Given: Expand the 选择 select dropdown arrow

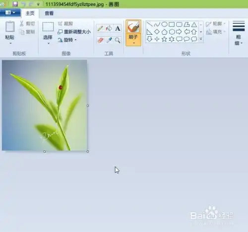Looking at the screenshot, I should (x=49, y=43).
